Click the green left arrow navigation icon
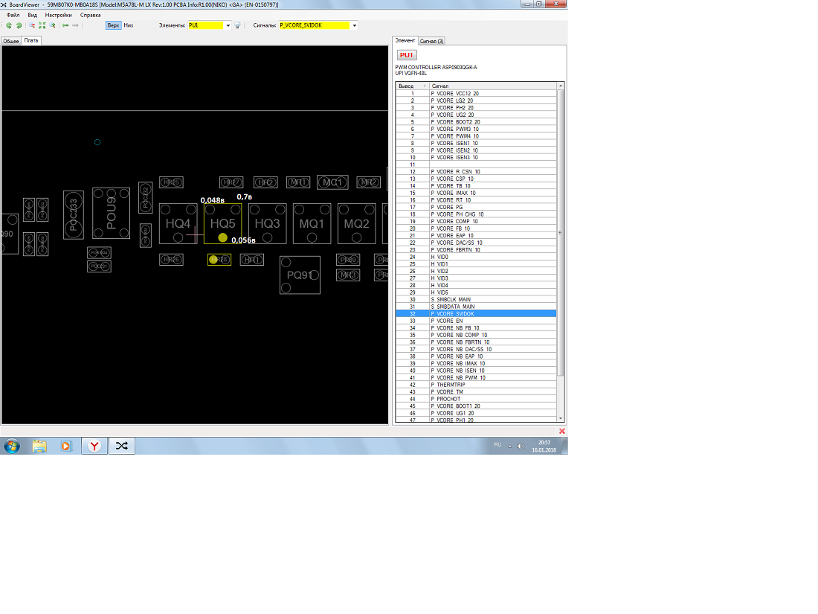 [x=65, y=25]
